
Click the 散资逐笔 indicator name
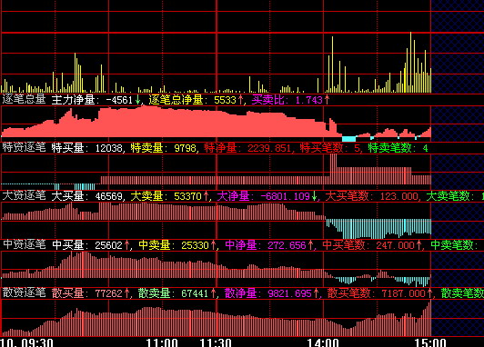click(24, 292)
